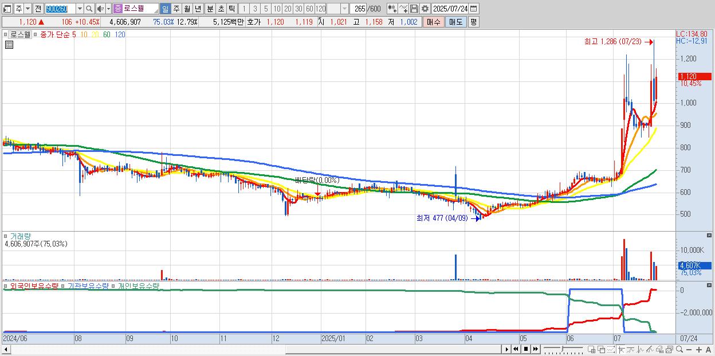Choose the 120 interval button
Screen dimensions: 715x356
tap(320, 9)
